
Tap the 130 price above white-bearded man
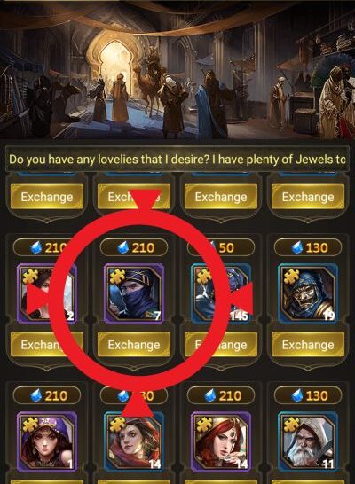click(x=308, y=395)
